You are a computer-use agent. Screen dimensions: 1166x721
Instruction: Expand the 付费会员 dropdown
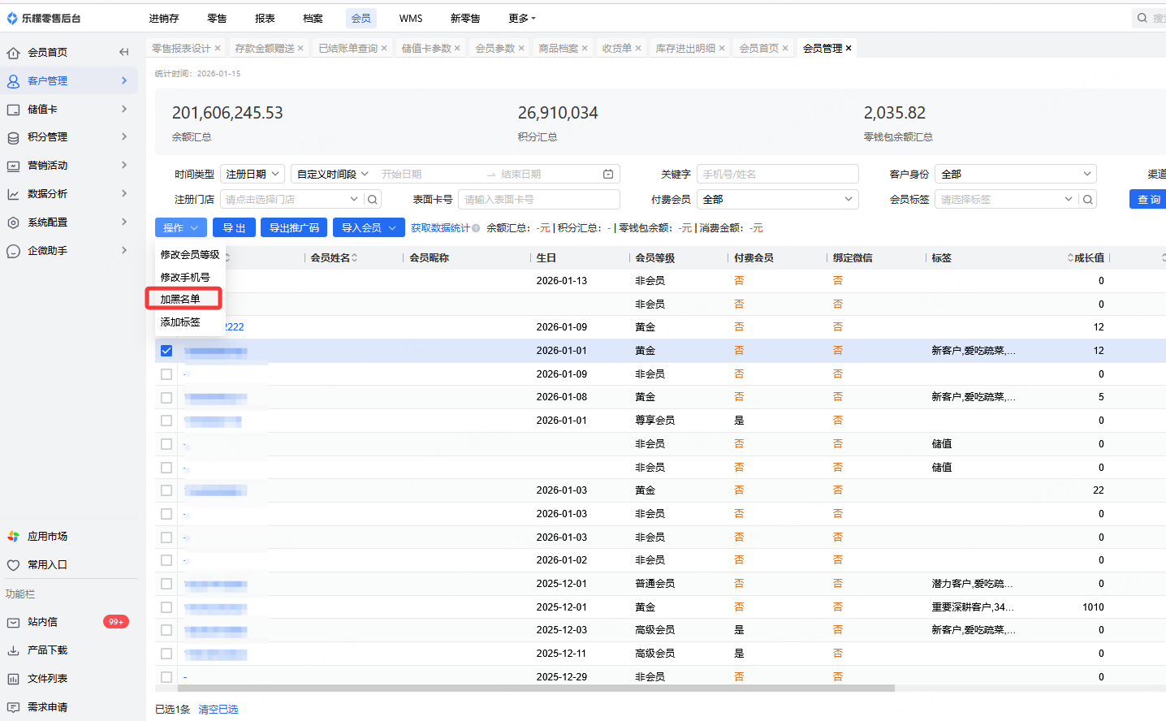point(778,200)
